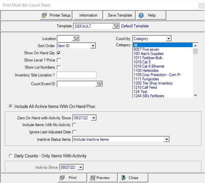Select Daily Counts Only Items With Activity
Viewport: 205px width, 183px height.
11,156
